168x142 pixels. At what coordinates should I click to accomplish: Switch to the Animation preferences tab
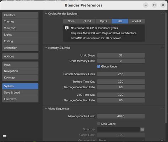(x=20, y=48)
